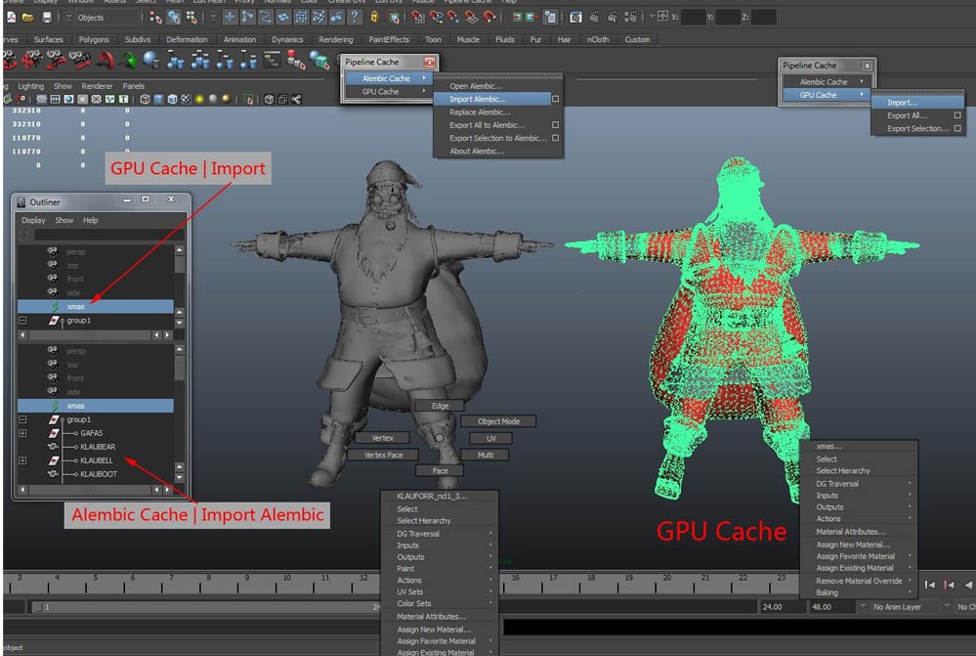The image size is (976, 656).
Task: Open GPU Cache Export All options box
Action: 957,115
